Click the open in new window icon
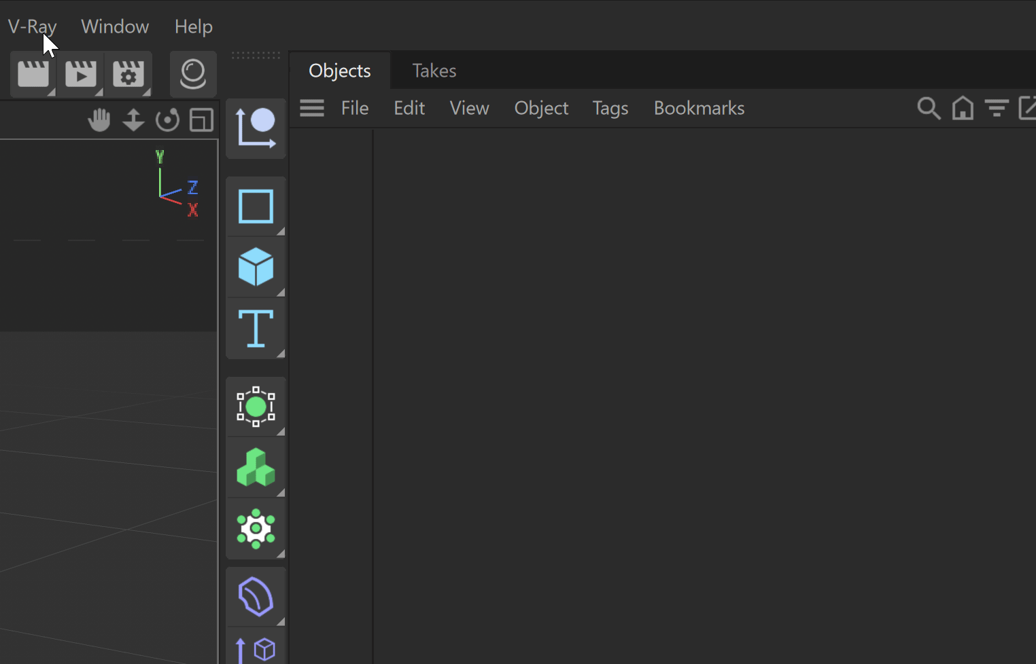 tap(1027, 108)
